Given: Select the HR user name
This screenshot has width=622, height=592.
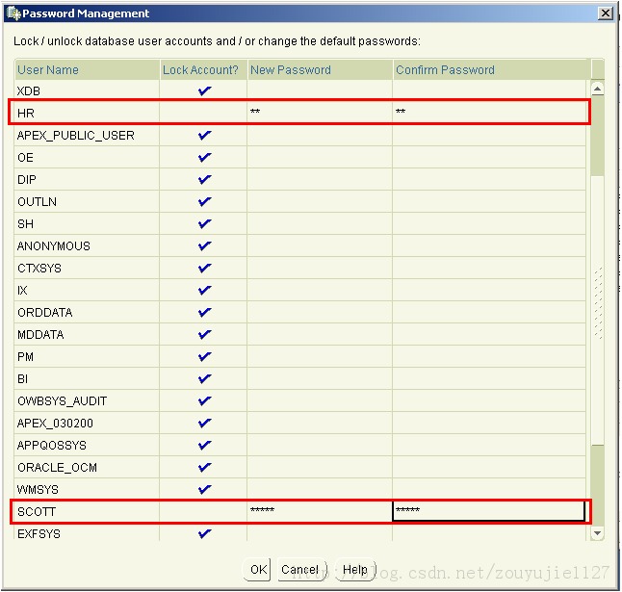Looking at the screenshot, I should 26,114.
